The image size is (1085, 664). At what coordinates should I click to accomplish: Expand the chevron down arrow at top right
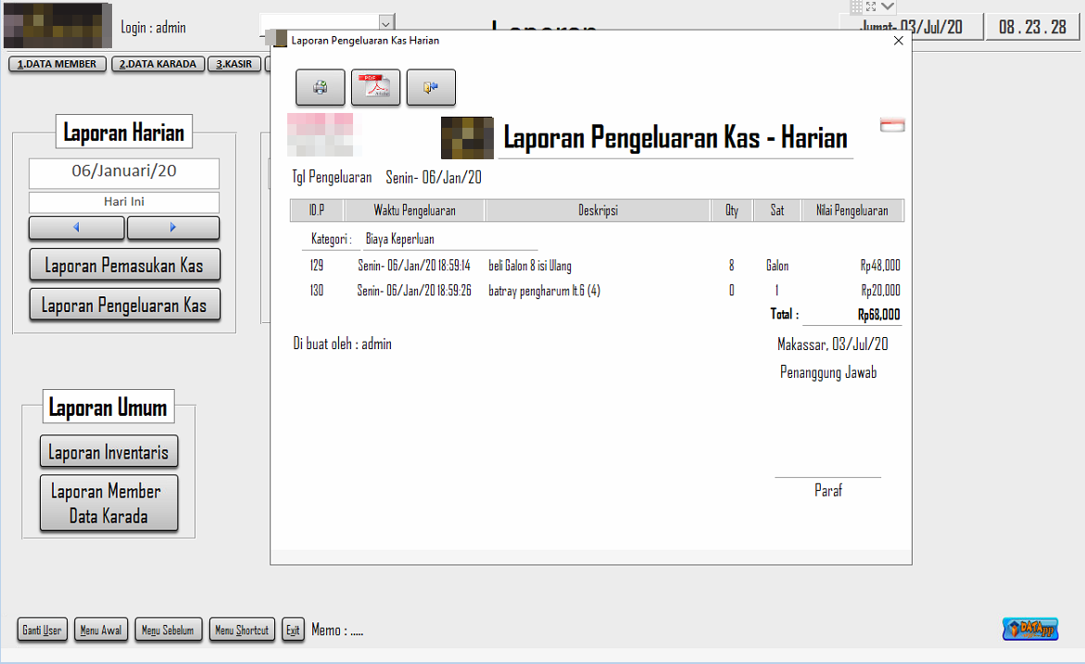click(x=888, y=6)
